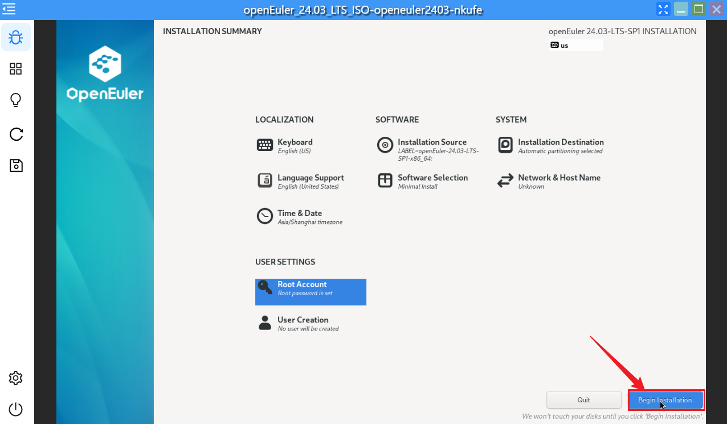The height and width of the screenshot is (424, 727).
Task: Click the OpenEuler logo
Action: [x=105, y=74]
